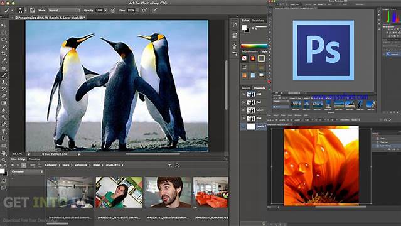401x226 pixels.
Task: Select the bearded man thumbnail in Mini Bridge
Action: 168,192
